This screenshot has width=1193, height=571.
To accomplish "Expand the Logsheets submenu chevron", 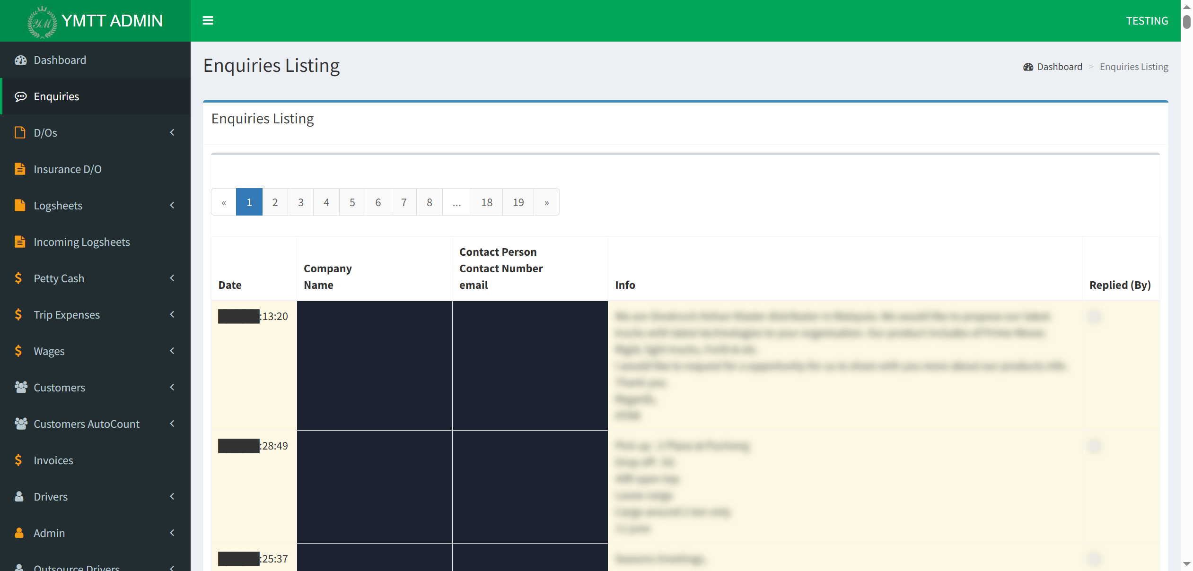I will click(x=172, y=205).
